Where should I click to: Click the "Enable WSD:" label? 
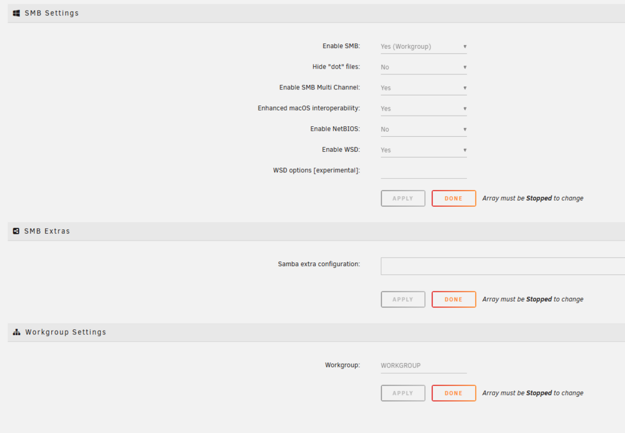coord(341,150)
